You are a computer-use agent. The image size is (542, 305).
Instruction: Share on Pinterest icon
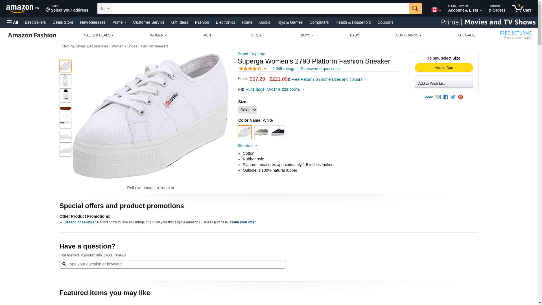460,97
